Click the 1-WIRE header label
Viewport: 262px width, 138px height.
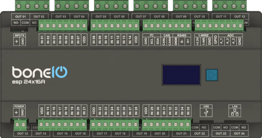203,35
